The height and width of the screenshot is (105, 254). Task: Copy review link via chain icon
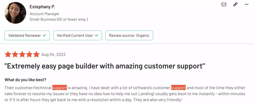[x=235, y=5]
